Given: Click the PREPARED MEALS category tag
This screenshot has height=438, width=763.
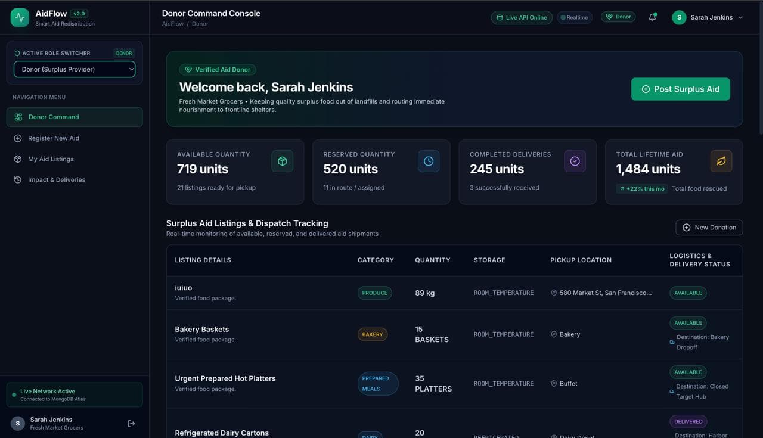Looking at the screenshot, I should click(x=377, y=384).
